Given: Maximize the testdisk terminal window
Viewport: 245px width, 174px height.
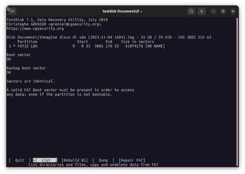Looking at the screenshot, I should click(223, 11).
